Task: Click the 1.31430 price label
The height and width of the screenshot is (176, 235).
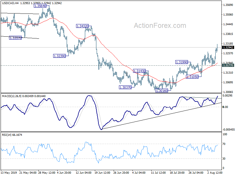Action: coord(139,71)
